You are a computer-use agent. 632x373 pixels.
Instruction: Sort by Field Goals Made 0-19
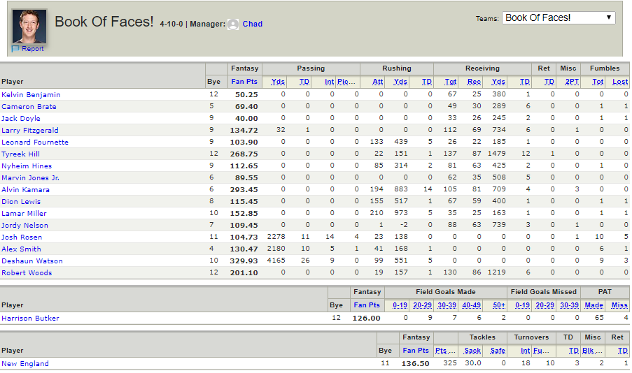pos(400,305)
